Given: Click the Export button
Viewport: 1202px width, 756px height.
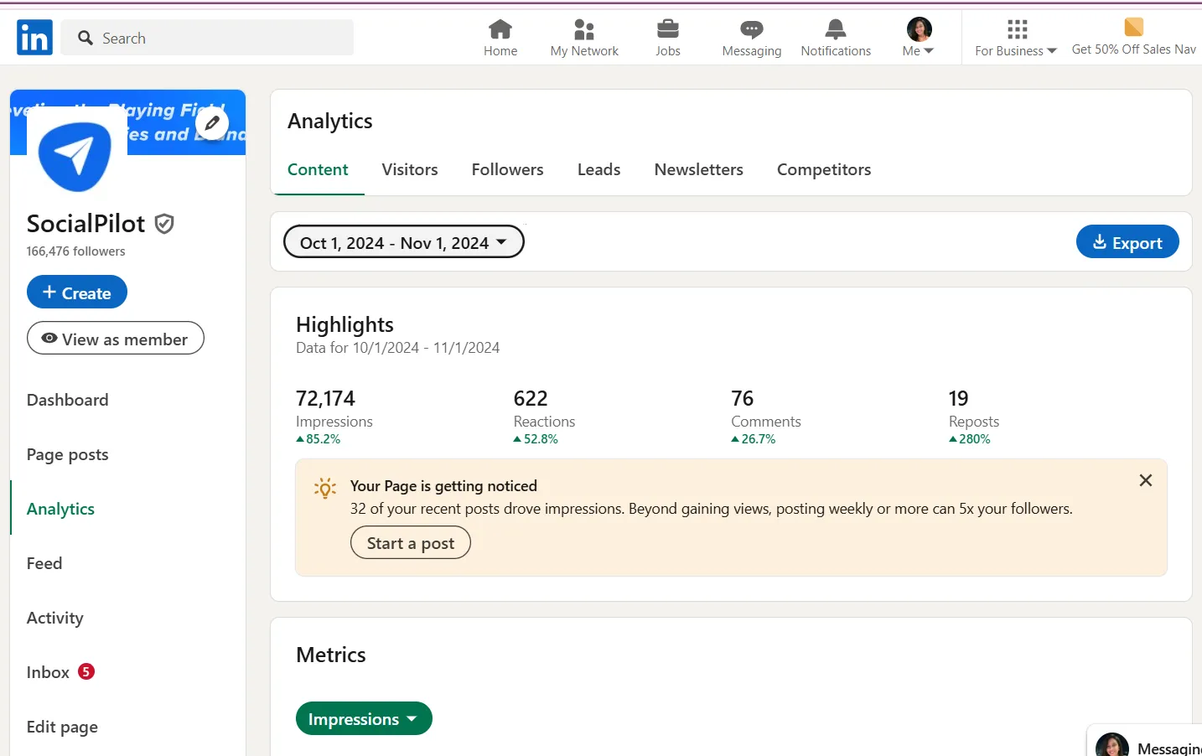Looking at the screenshot, I should [1127, 242].
